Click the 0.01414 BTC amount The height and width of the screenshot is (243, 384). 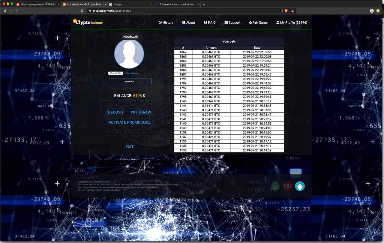tap(211, 106)
